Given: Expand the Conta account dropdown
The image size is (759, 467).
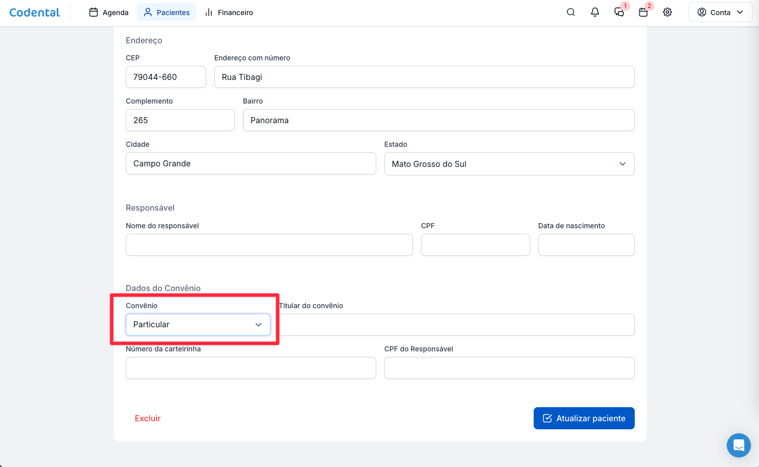Looking at the screenshot, I should [720, 13].
